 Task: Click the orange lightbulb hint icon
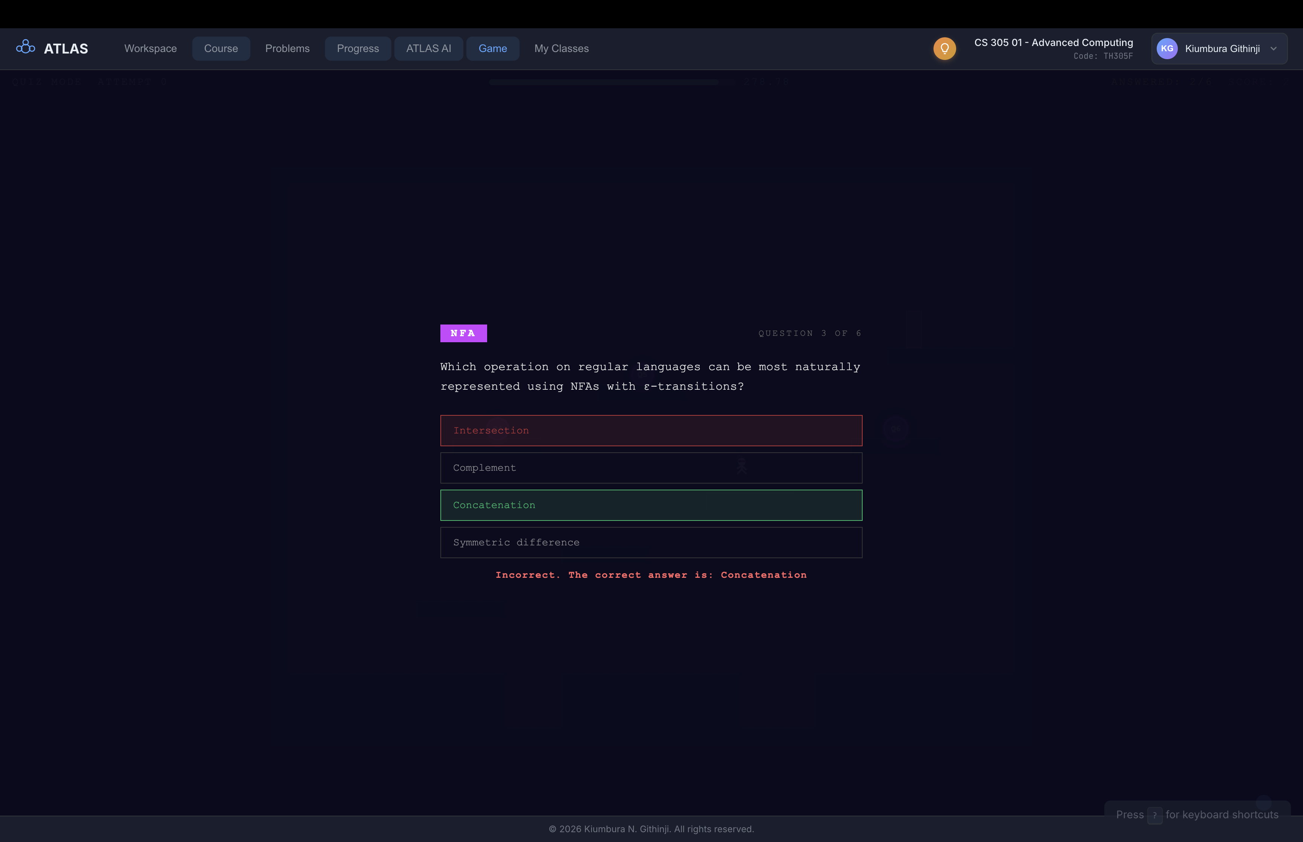[944, 49]
